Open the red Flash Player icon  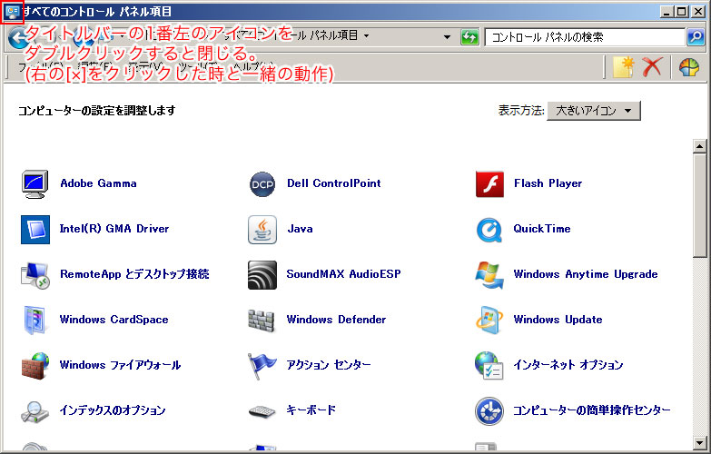pos(489,184)
